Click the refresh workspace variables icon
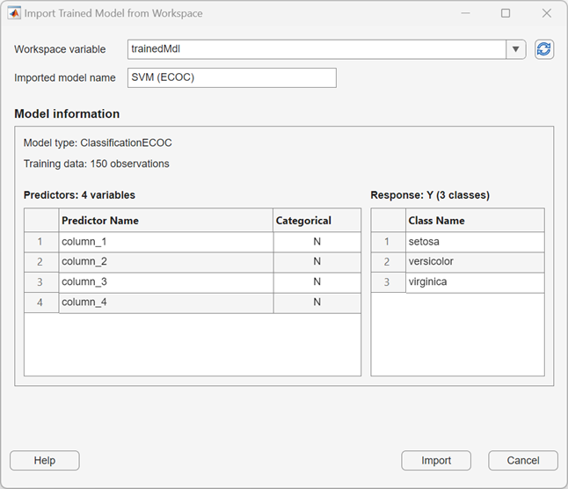This screenshot has height=489, width=568. pos(544,49)
